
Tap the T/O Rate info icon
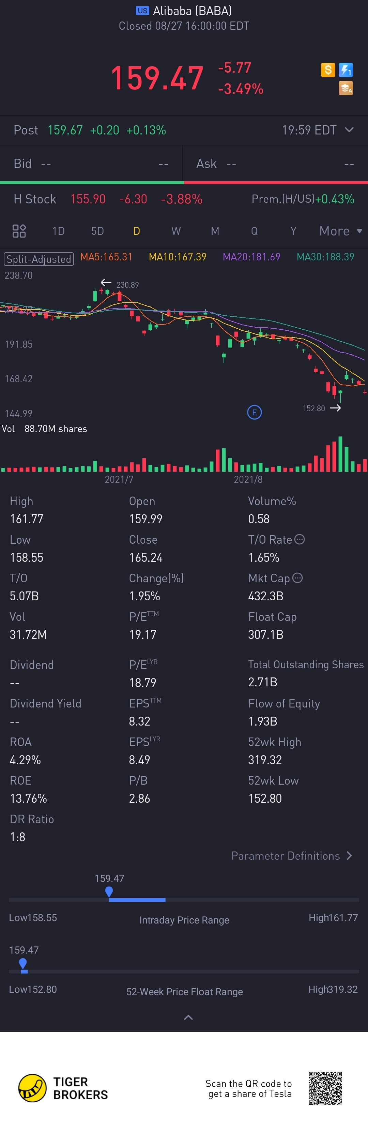[300, 539]
